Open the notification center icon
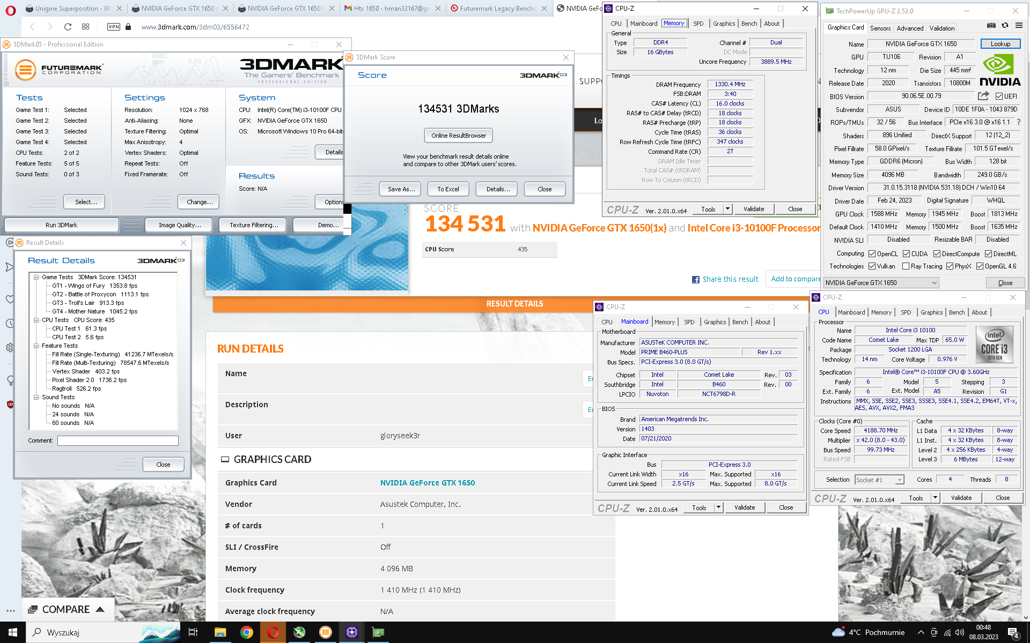 [x=1014, y=632]
